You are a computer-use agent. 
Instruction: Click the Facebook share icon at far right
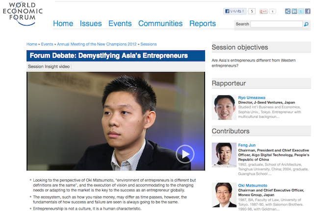307,11
